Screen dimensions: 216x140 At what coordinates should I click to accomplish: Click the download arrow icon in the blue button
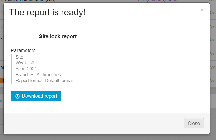coord(17,96)
